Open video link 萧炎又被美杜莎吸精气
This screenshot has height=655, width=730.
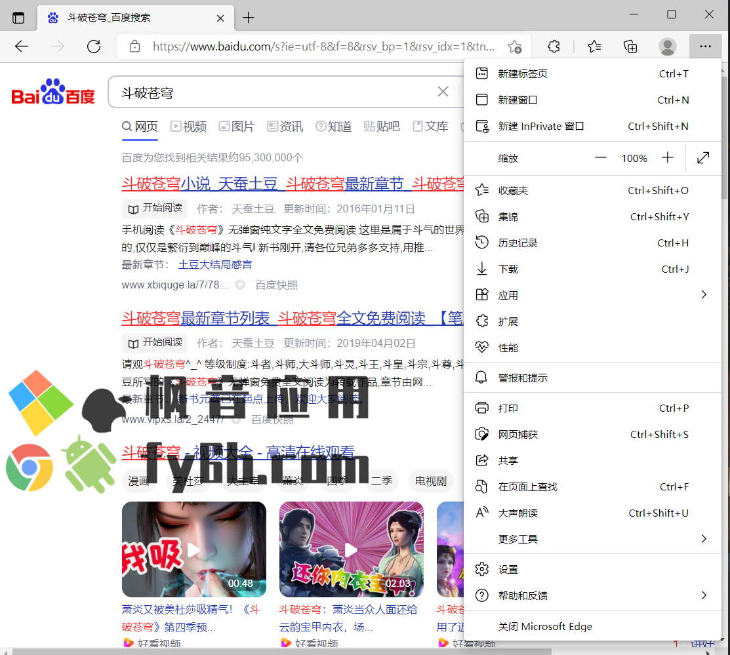click(x=191, y=618)
